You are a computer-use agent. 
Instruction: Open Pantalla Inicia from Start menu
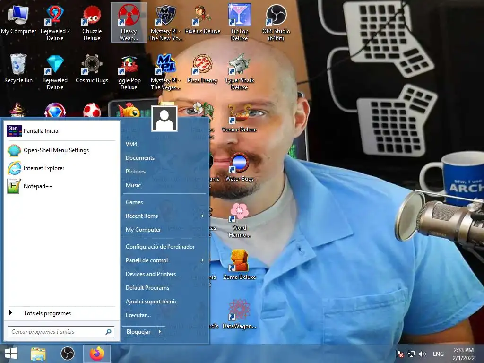coord(61,131)
